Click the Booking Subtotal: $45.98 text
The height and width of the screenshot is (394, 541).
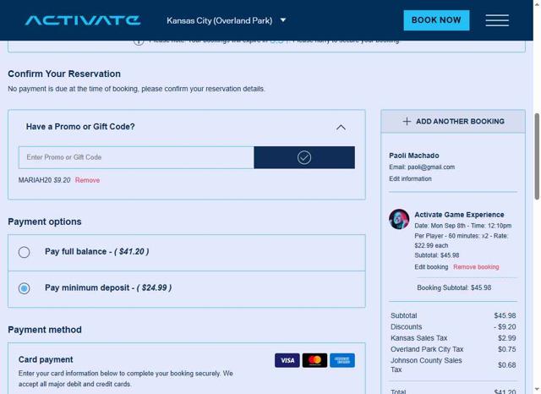click(x=454, y=287)
